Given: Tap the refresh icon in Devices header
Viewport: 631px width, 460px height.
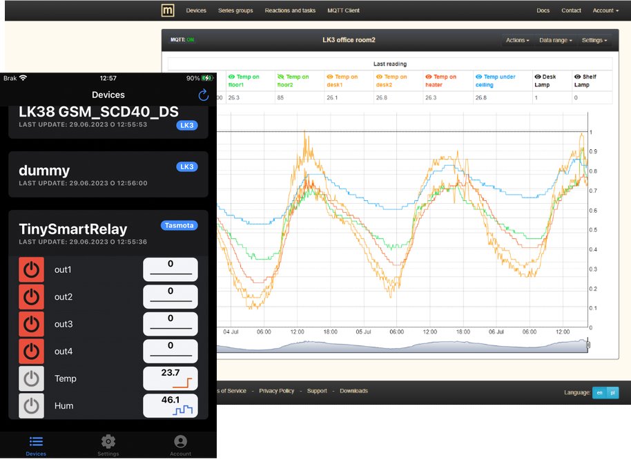Looking at the screenshot, I should tap(203, 95).
